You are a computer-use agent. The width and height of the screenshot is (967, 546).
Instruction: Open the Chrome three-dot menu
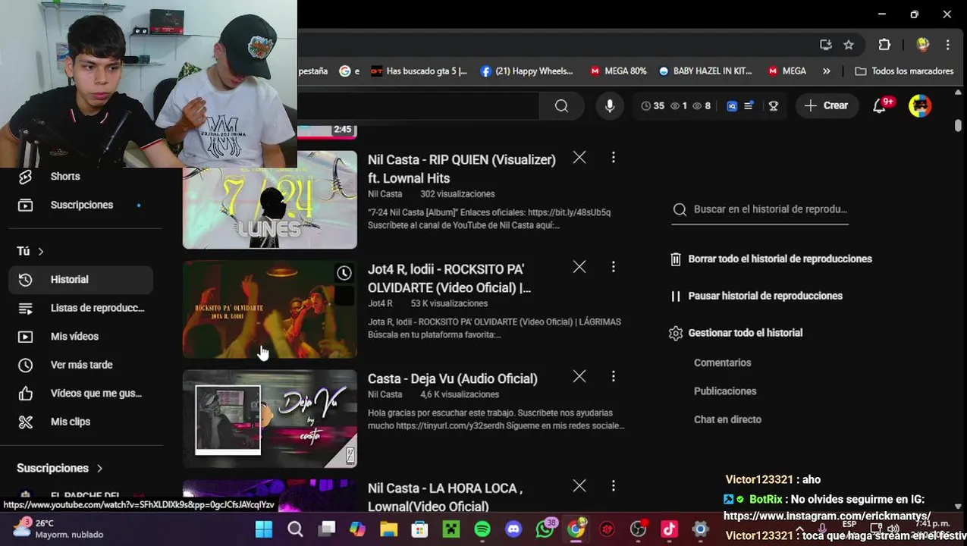point(948,45)
